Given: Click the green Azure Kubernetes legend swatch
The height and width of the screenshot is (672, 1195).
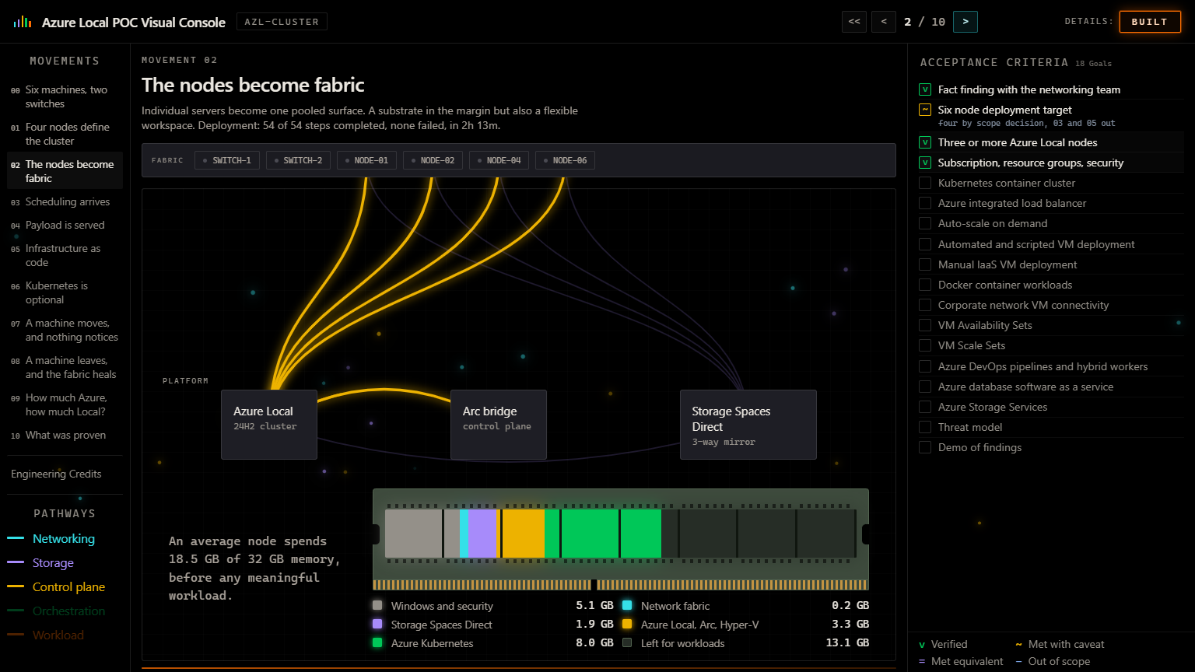Looking at the screenshot, I should tap(377, 642).
